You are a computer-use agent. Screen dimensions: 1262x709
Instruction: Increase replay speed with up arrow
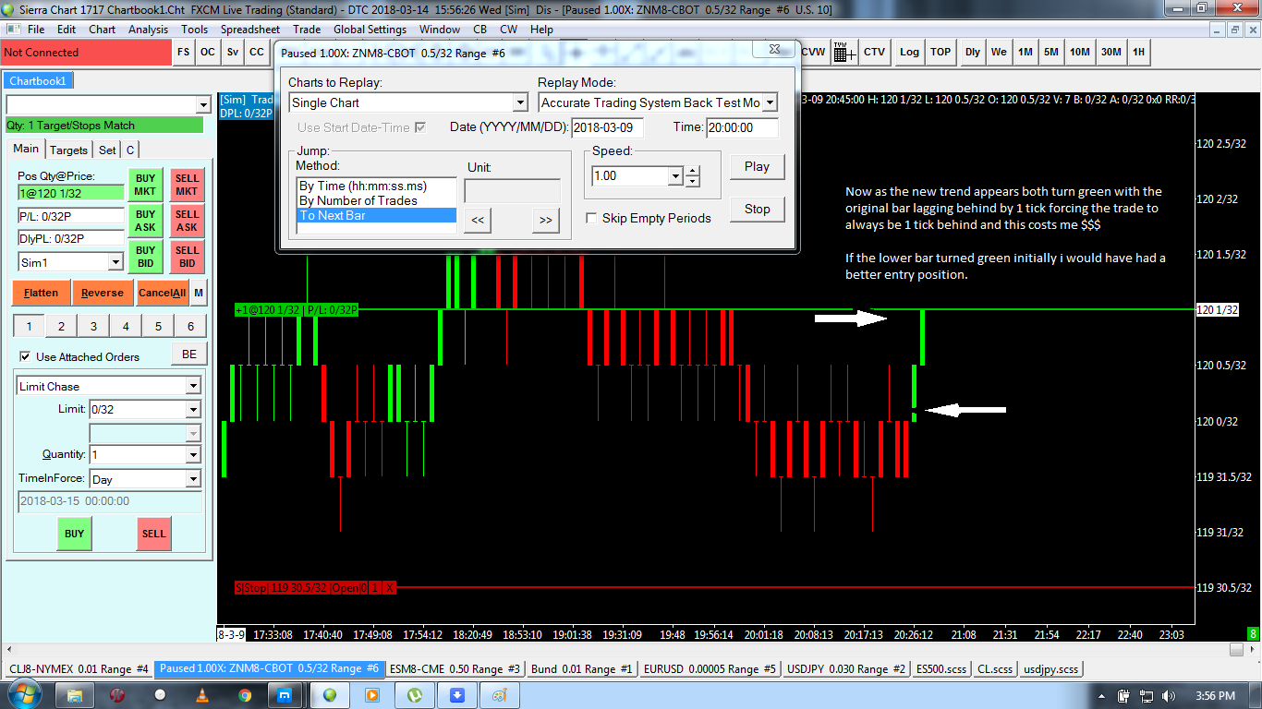(693, 171)
